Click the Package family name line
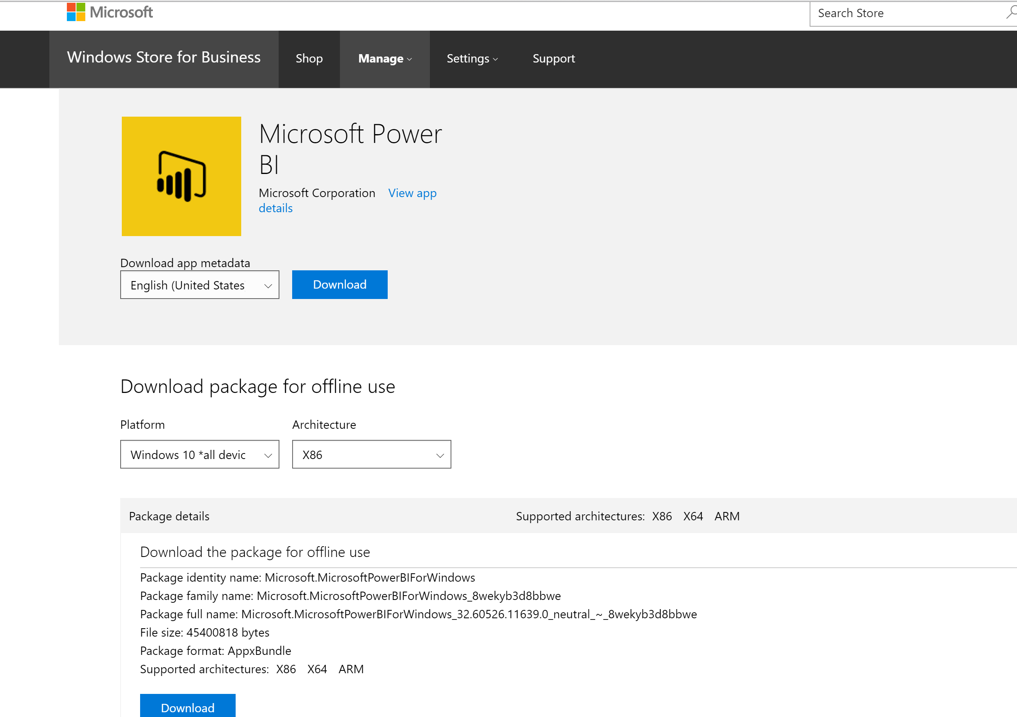This screenshot has height=717, width=1017. (x=350, y=596)
